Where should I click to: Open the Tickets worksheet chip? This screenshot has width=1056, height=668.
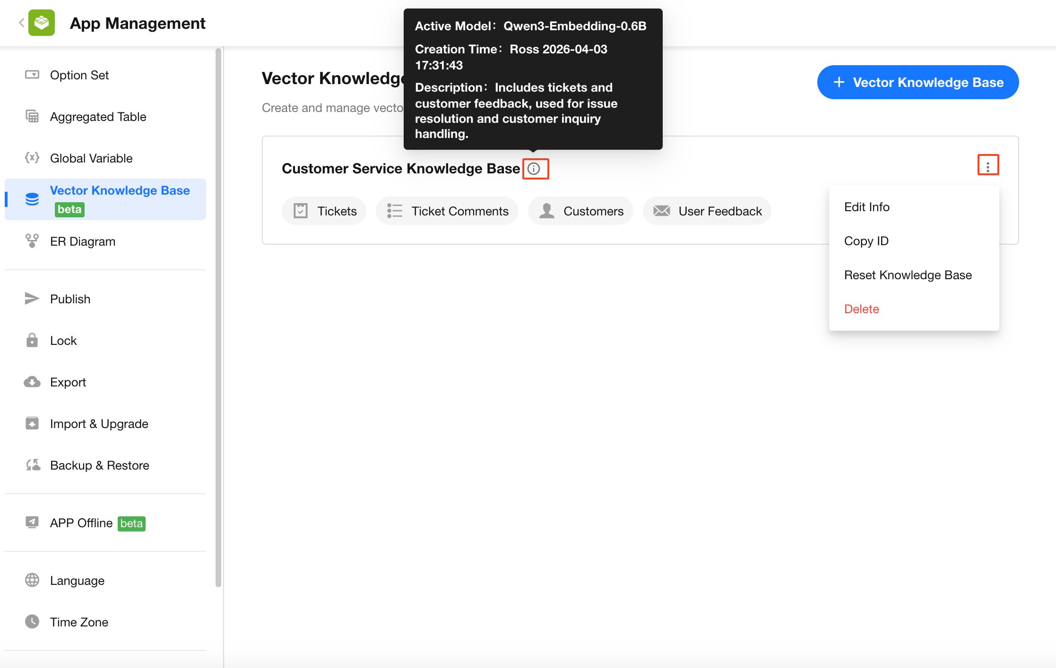click(x=324, y=211)
